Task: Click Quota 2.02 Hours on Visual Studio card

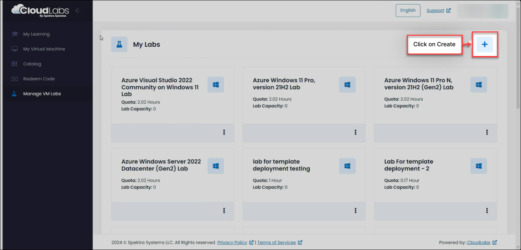Action: [x=141, y=102]
